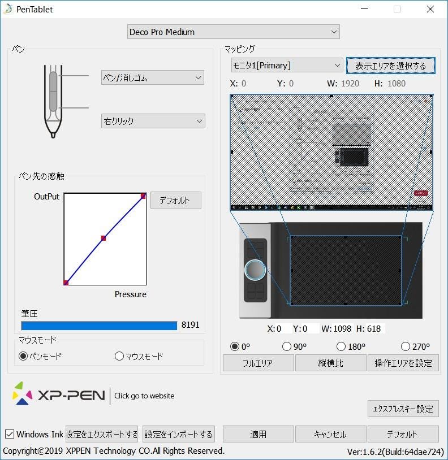The image size is (448, 460).
Task: Click the upper express keys on tablet image
Action: pos(255,249)
